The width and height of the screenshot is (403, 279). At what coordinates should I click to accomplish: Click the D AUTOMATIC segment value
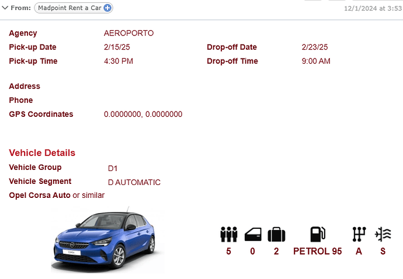point(134,183)
